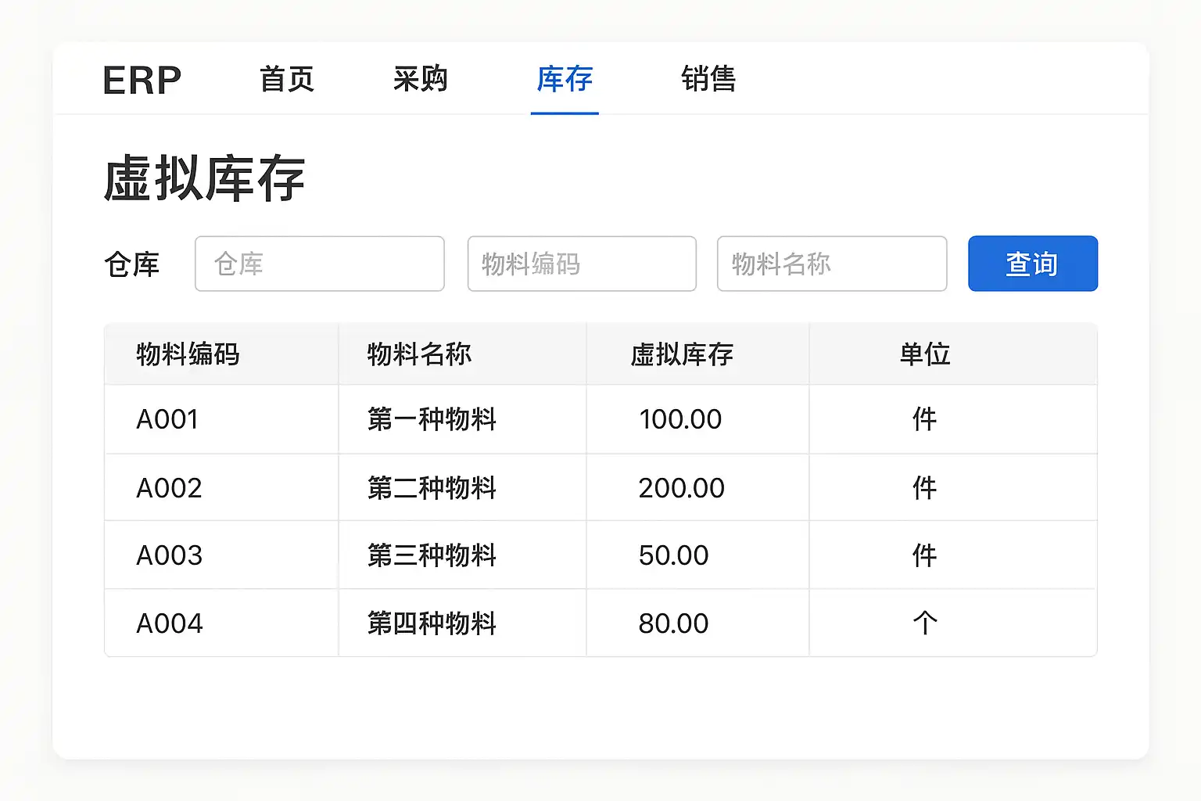Click the 200.00 stock value
Viewport: 1201px width, 801px height.
681,488
